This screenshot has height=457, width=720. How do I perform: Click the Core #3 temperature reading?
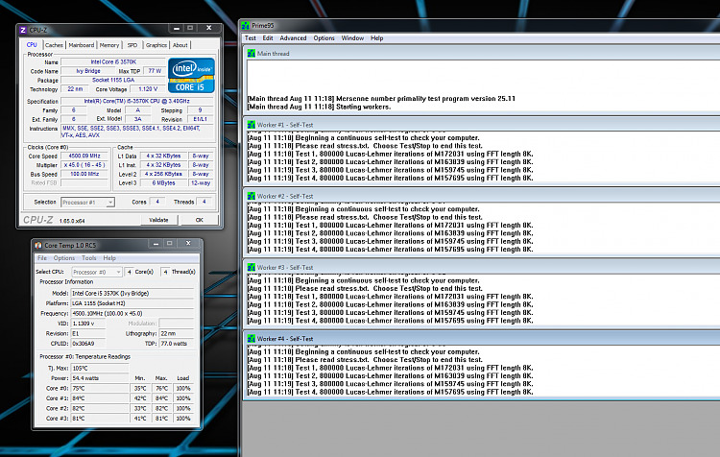pyautogui.click(x=100, y=419)
